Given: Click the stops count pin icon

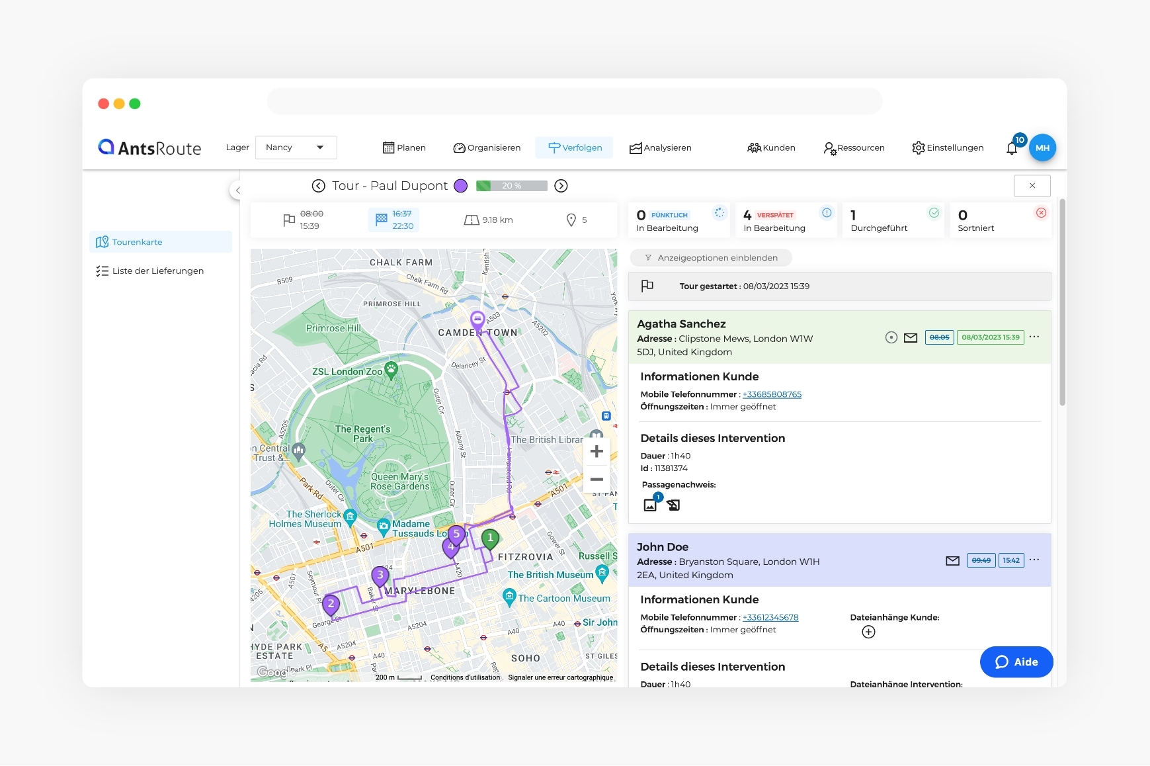Looking at the screenshot, I should (571, 220).
